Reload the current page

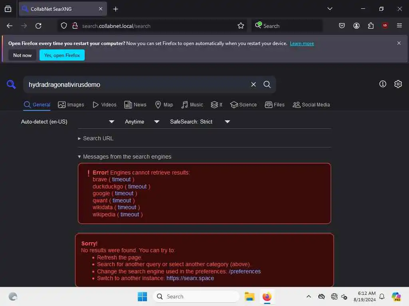(x=38, y=26)
